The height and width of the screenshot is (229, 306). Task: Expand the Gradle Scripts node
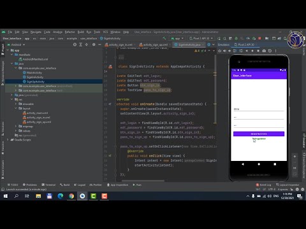coord(8,140)
